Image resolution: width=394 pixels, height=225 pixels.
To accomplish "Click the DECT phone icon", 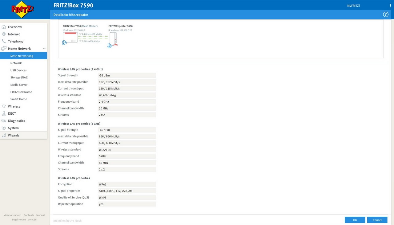I will pyautogui.click(x=4, y=113).
